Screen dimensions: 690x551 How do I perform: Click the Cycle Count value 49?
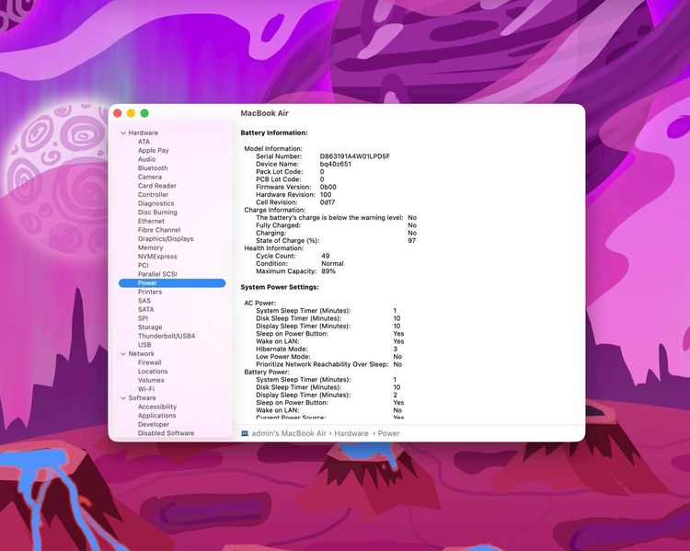tap(325, 256)
